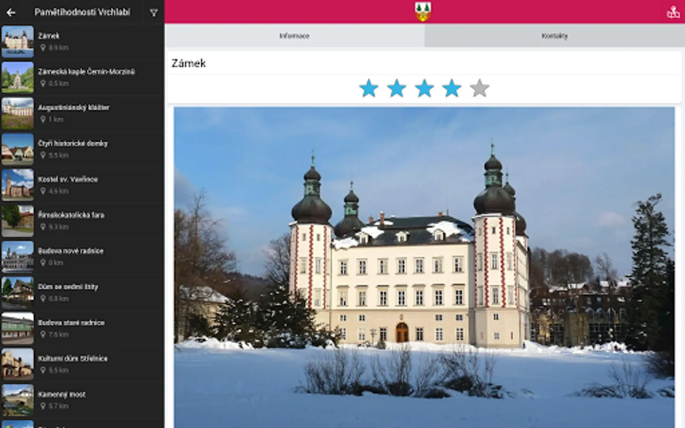Open Kamenný most thumbnail

pos(18,400)
